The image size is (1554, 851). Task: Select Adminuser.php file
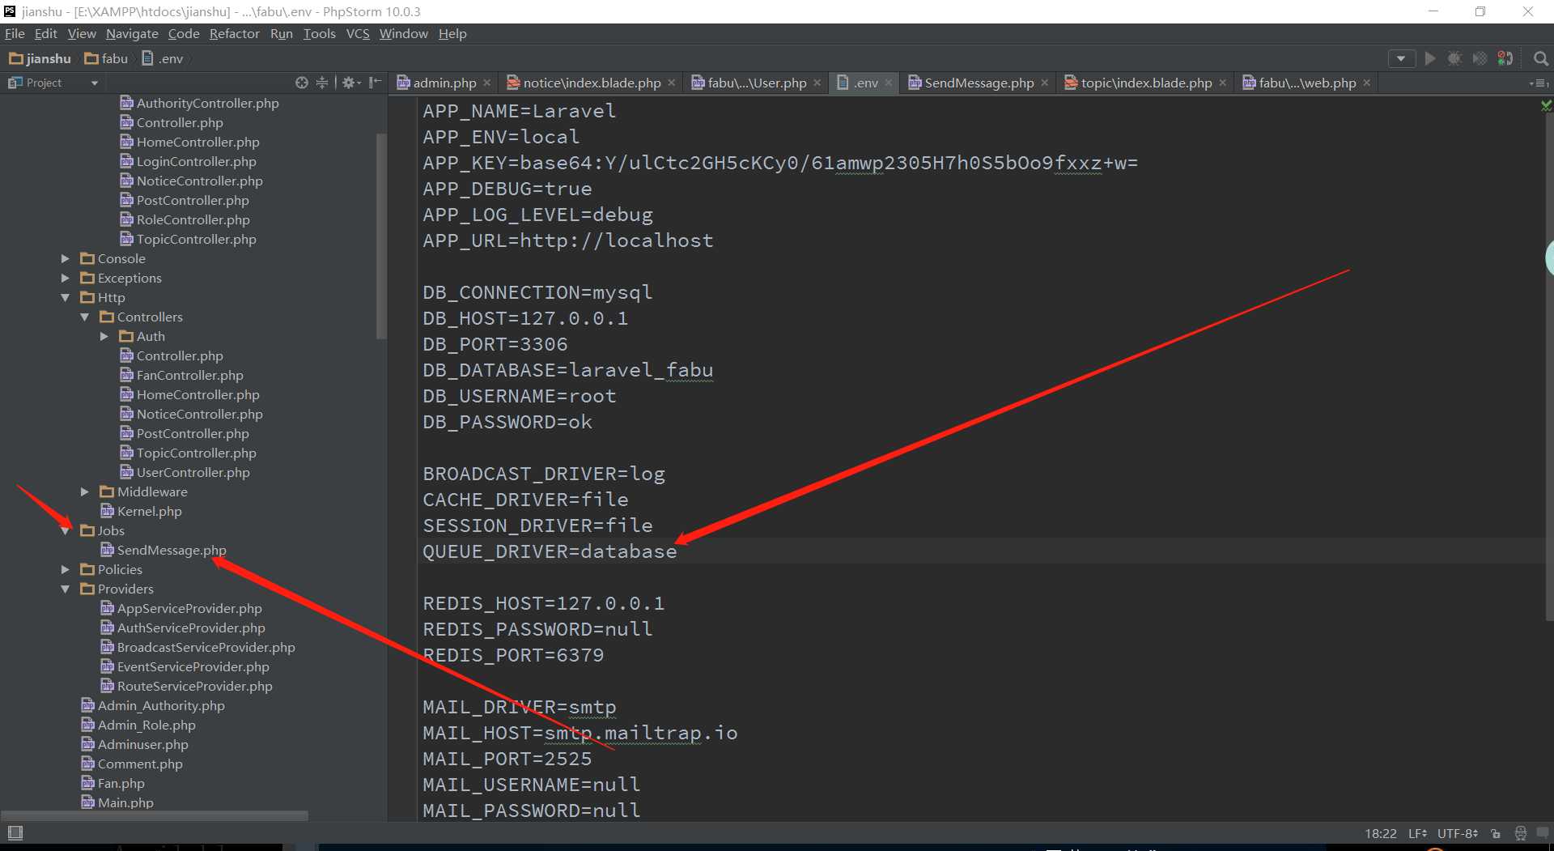(x=142, y=744)
